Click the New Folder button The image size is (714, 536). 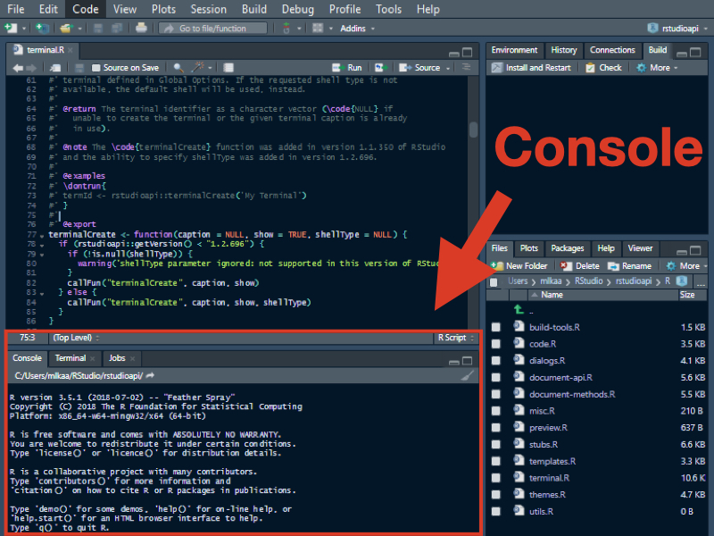519,266
